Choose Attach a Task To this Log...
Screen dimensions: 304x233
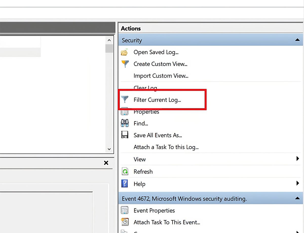click(x=166, y=147)
